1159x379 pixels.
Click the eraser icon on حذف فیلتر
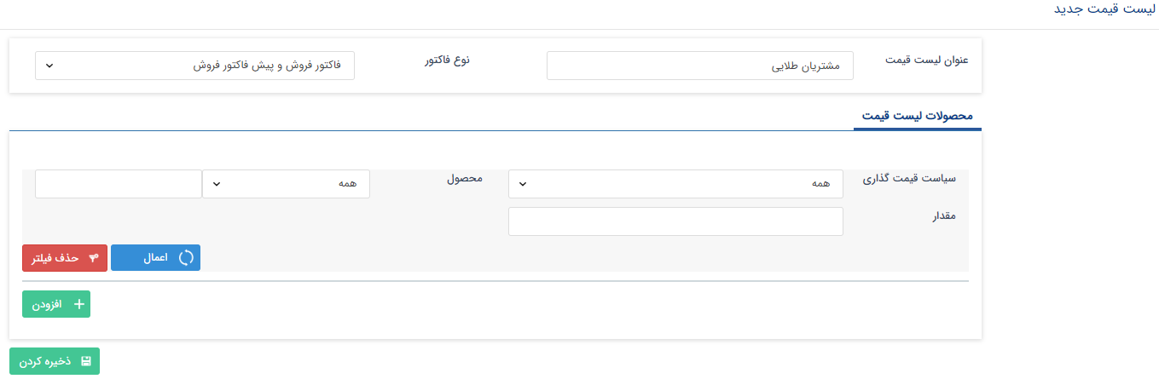pyautogui.click(x=94, y=258)
